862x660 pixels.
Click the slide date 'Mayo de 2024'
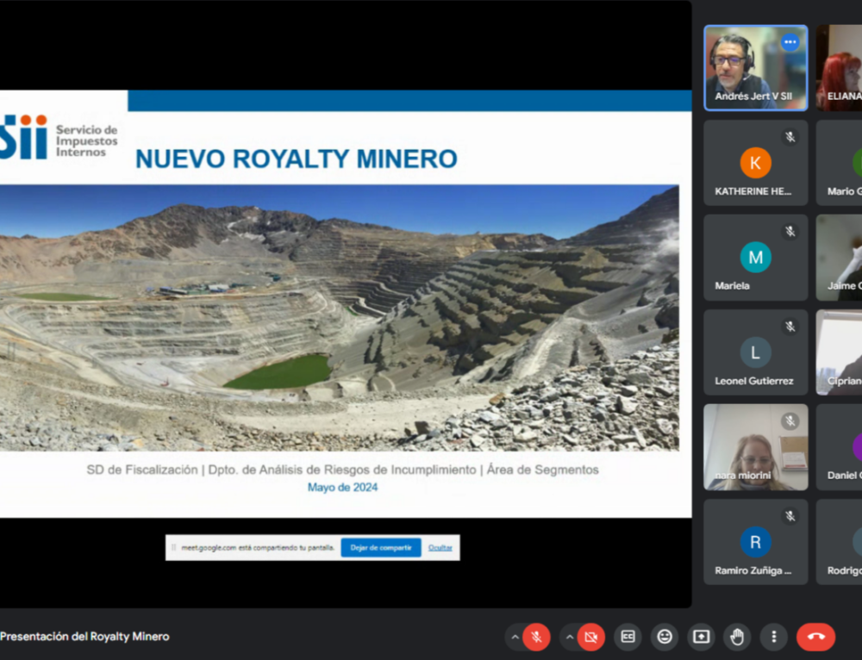[342, 487]
